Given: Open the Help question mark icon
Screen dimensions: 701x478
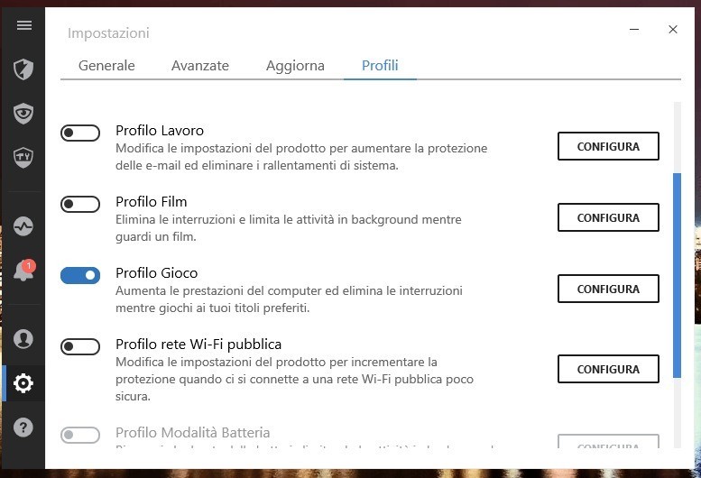Looking at the screenshot, I should click(23, 427).
